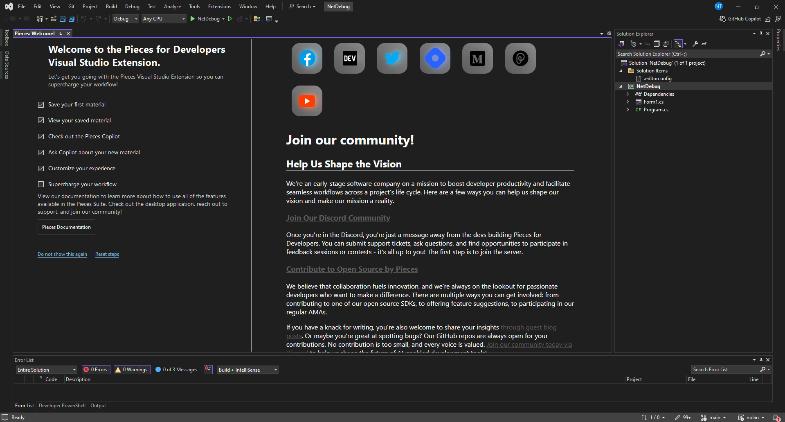Open the 'main' branch selector in status bar
This screenshot has height=422, width=785.
pyautogui.click(x=714, y=417)
